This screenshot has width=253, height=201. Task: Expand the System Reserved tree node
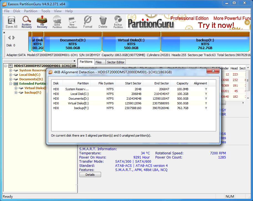(x=11, y=70)
